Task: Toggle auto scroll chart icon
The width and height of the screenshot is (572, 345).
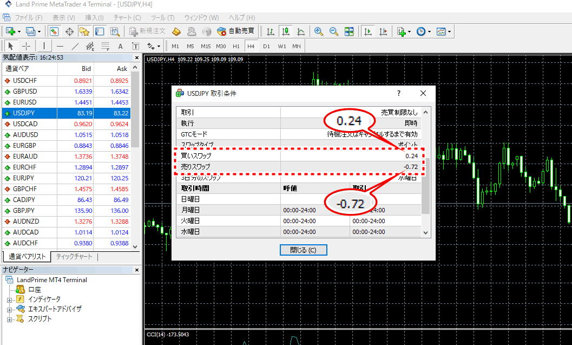Action: [368, 31]
